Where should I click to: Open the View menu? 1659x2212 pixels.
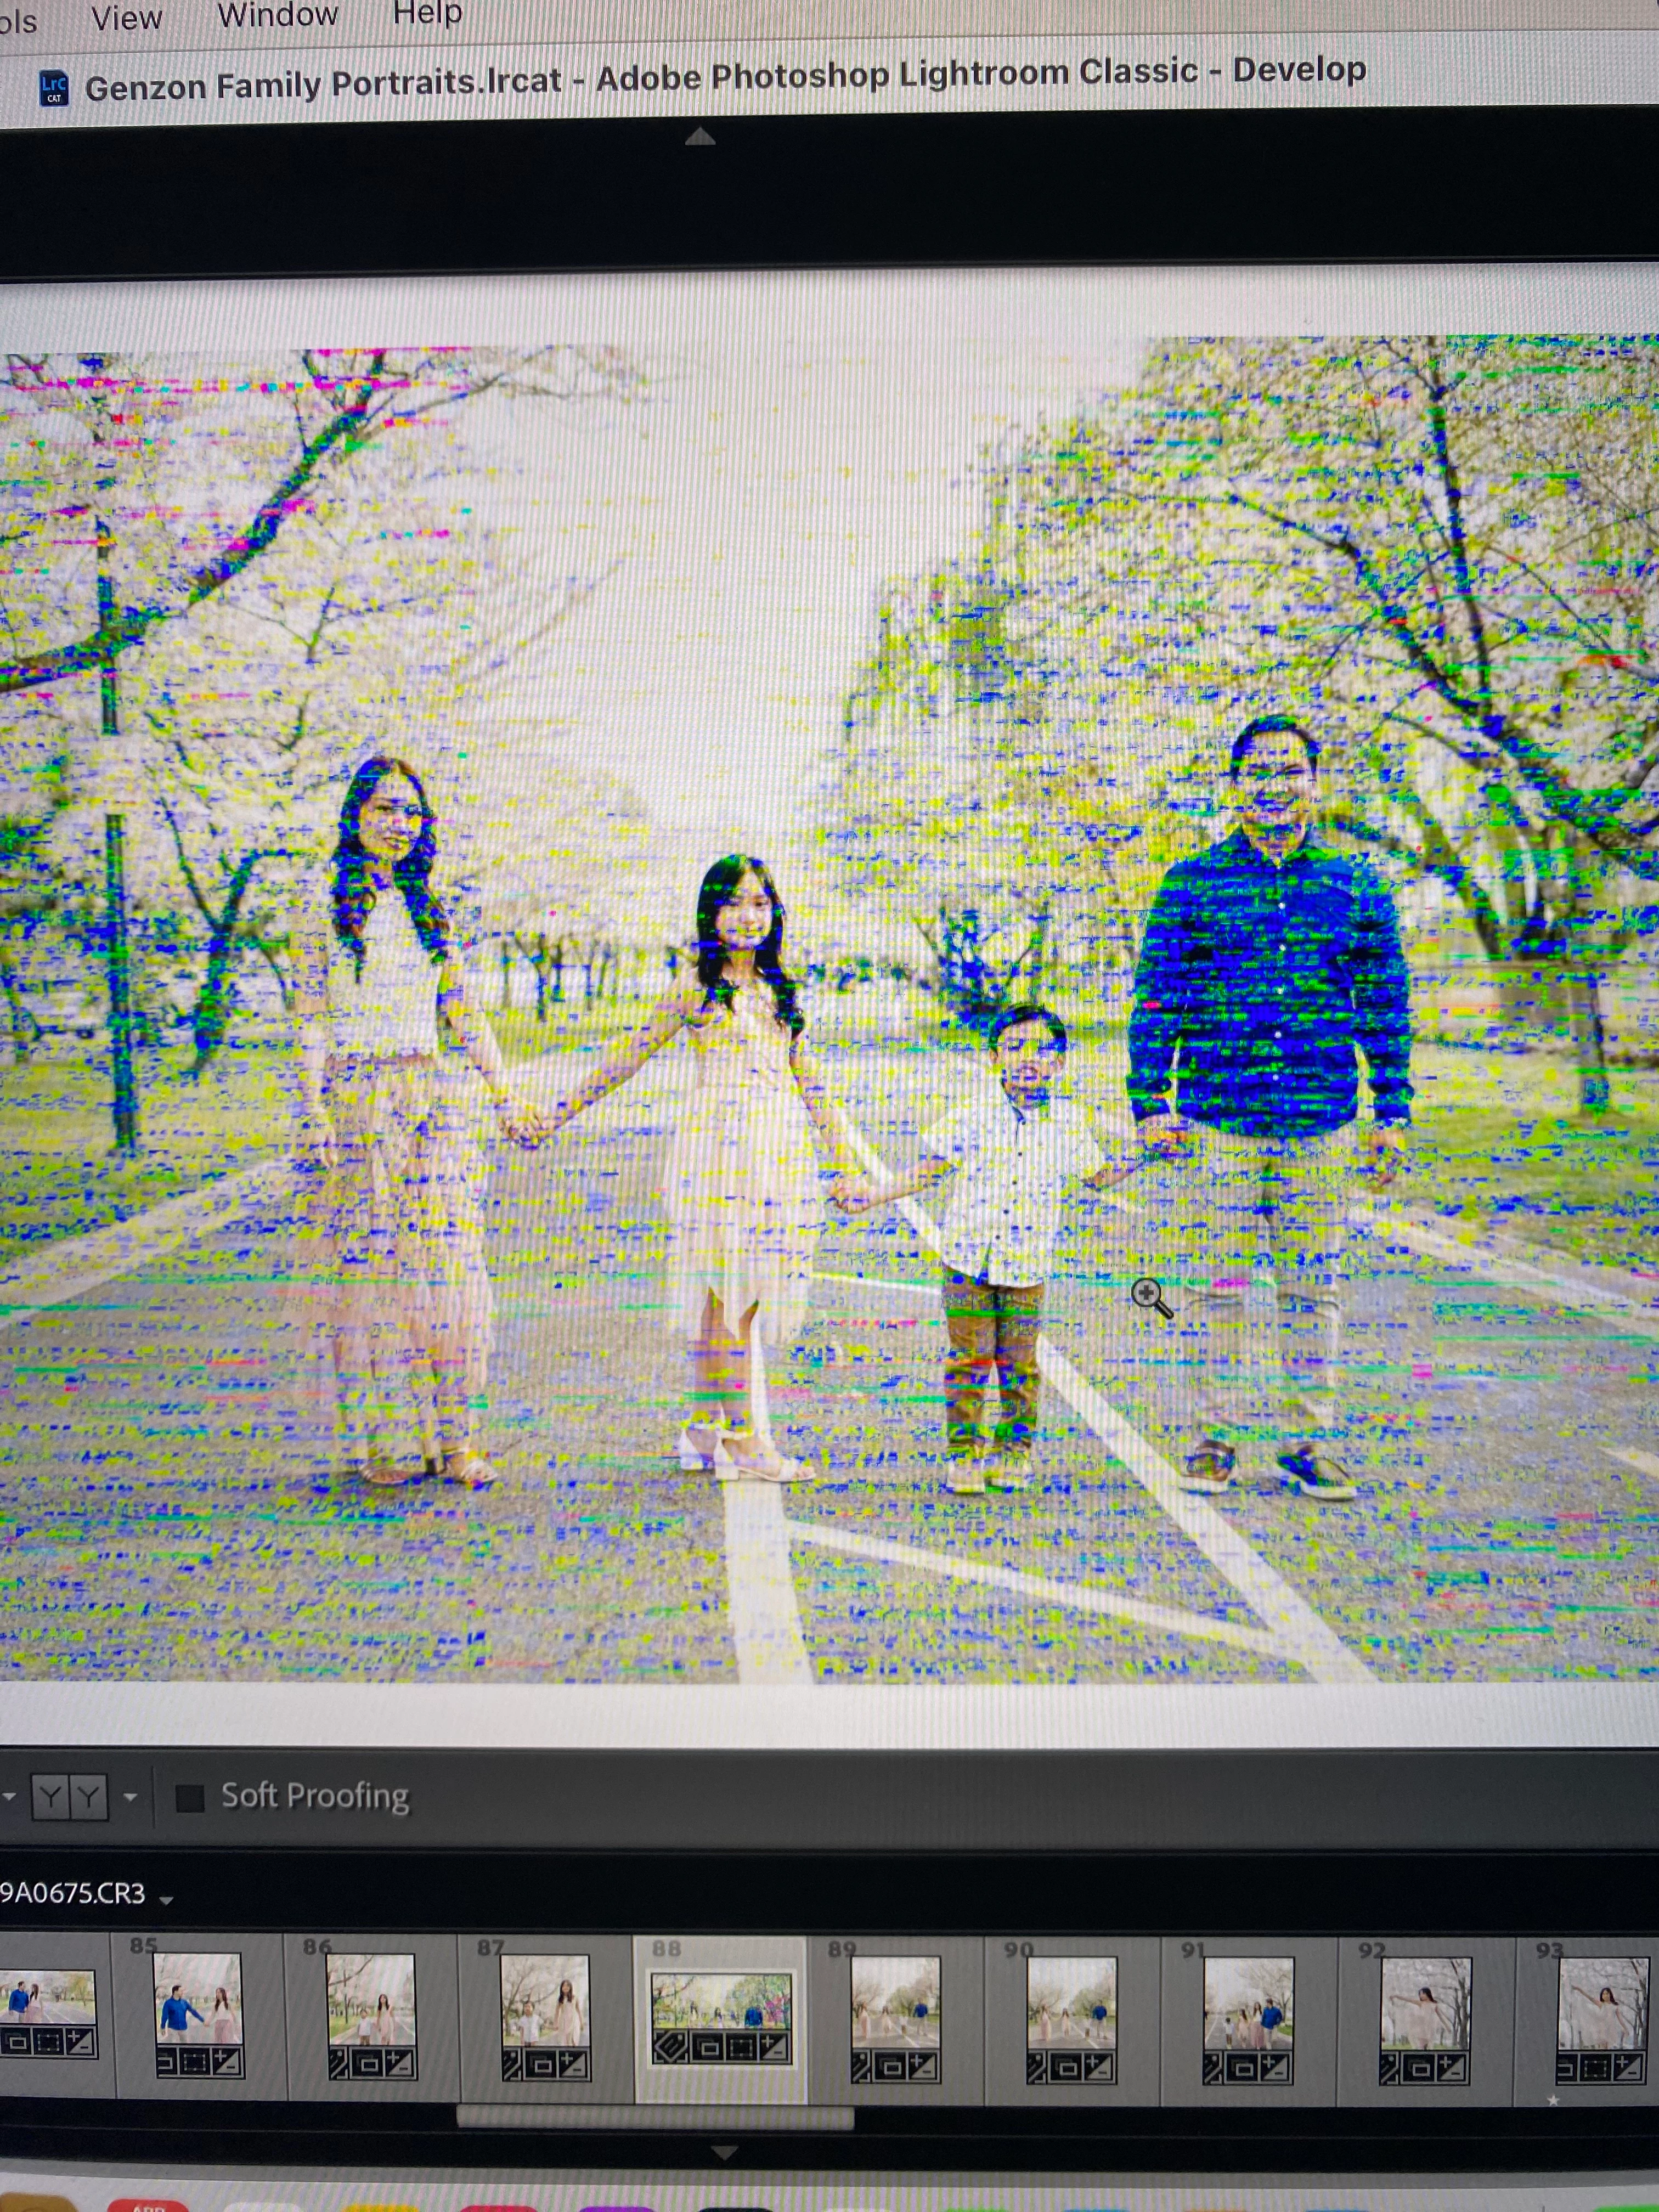(x=126, y=18)
